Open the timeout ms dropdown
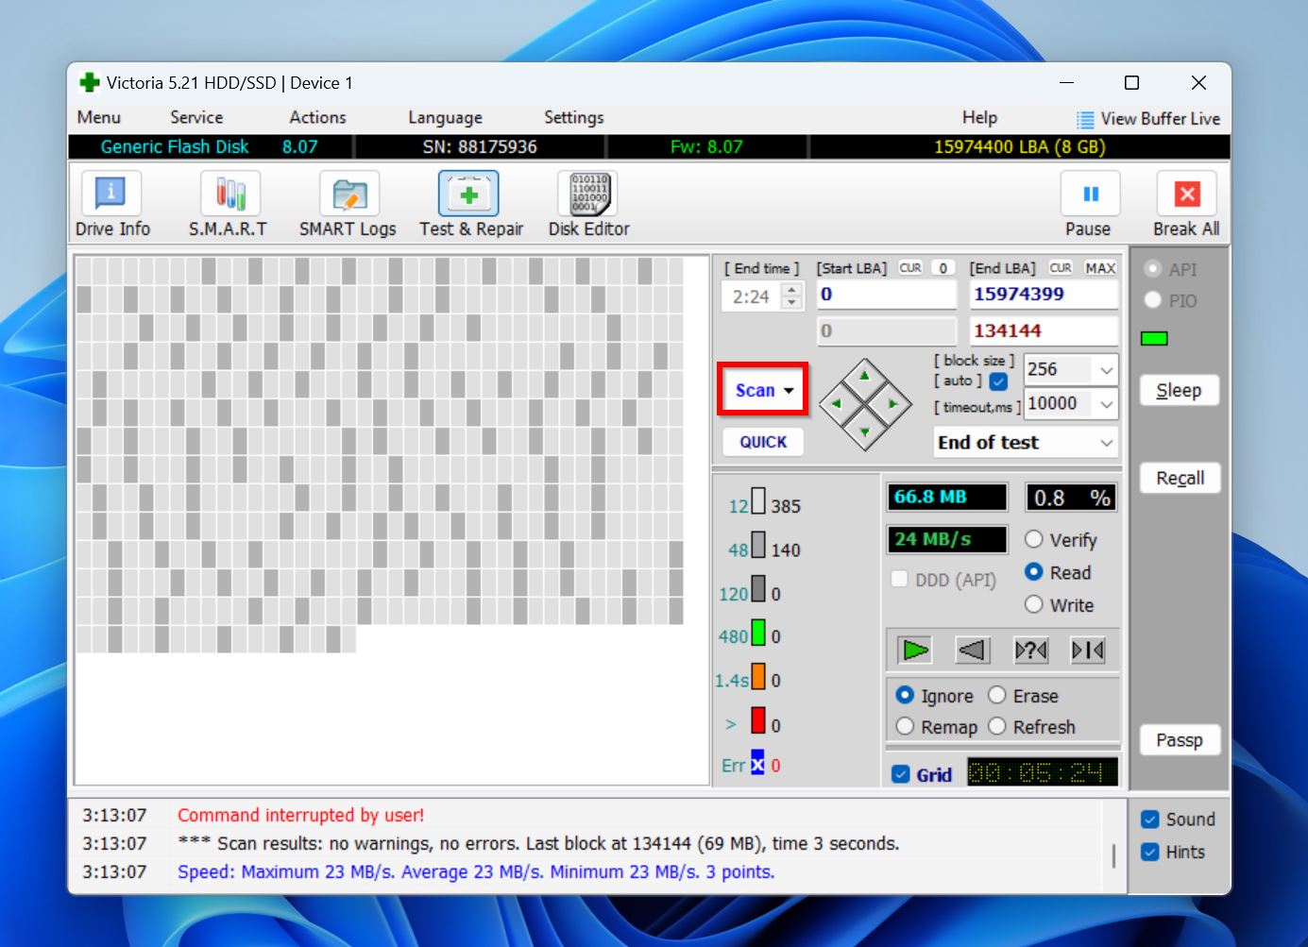Screen dimensions: 1308x947 (x=1106, y=404)
